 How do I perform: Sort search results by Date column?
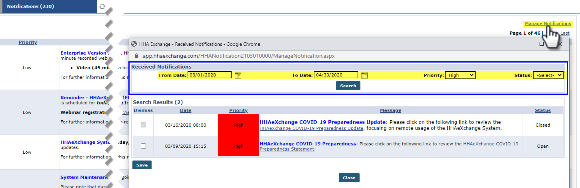pos(186,110)
